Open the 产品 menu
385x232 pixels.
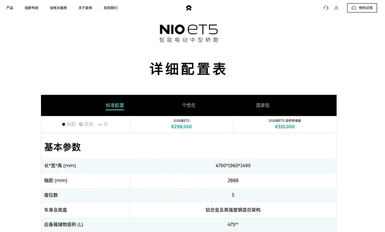(10, 8)
